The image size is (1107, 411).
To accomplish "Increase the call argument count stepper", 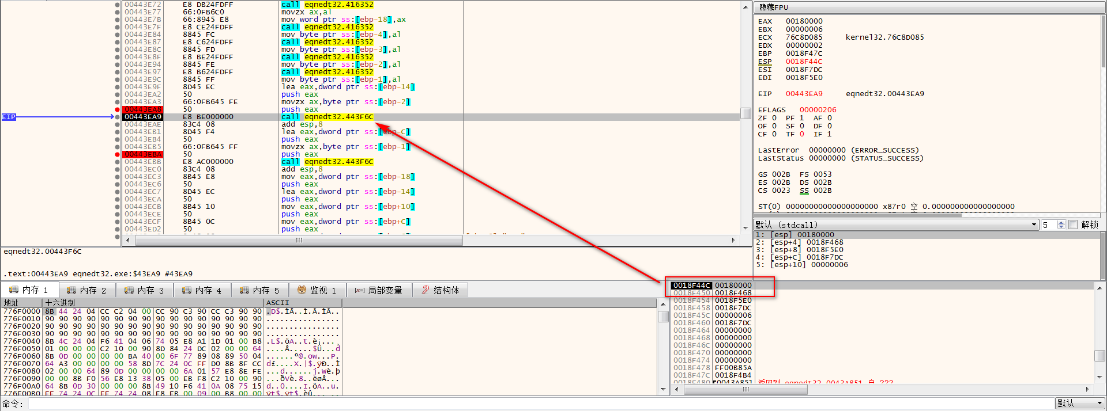I will click(1061, 222).
